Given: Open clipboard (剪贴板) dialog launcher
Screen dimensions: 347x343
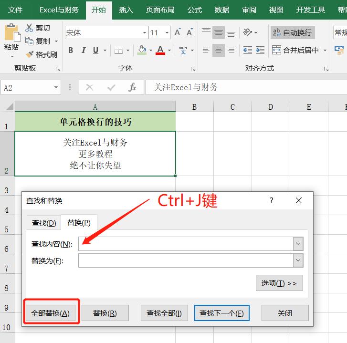Looking at the screenshot, I should click(x=58, y=69).
